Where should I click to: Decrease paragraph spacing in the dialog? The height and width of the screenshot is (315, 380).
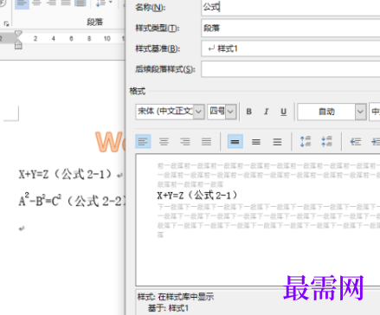point(326,142)
